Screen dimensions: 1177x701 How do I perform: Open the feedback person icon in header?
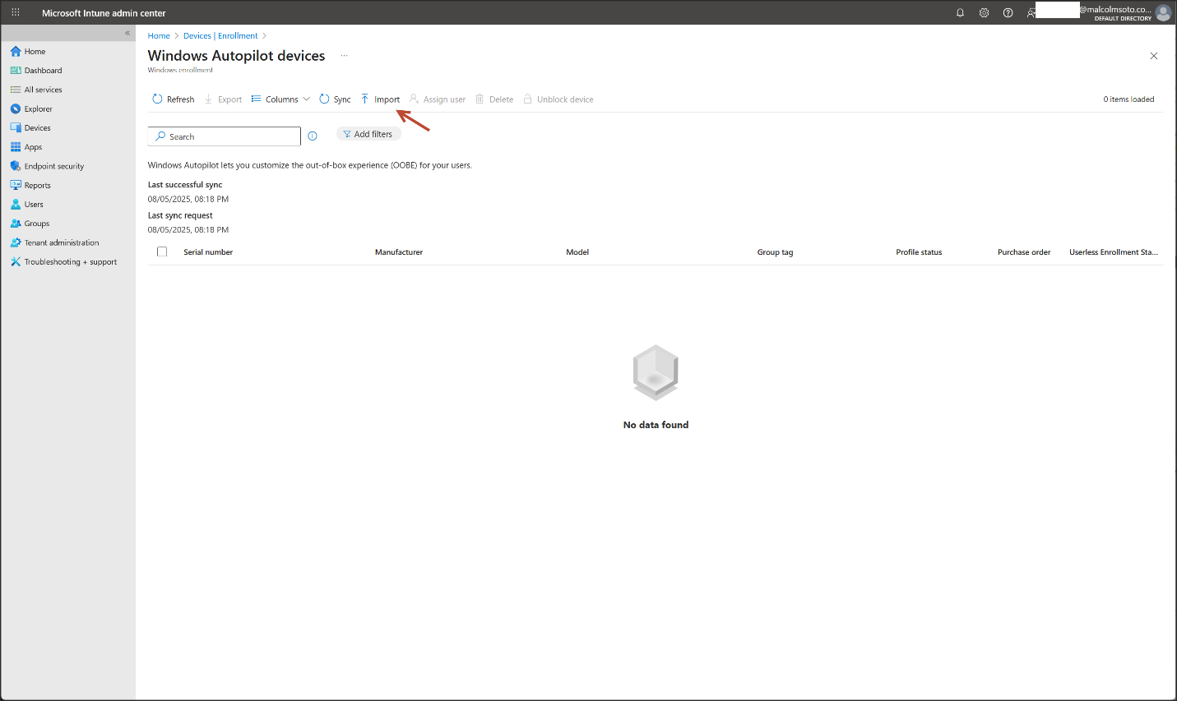(1031, 13)
